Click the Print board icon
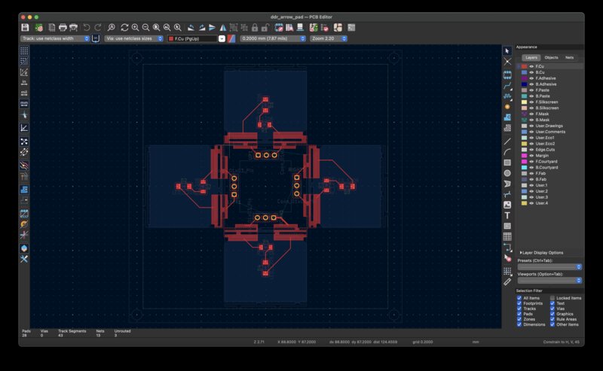 point(63,28)
